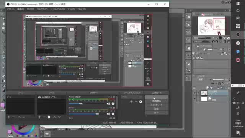Mute the desktop audio speaker icon
245x138 pixels.
pos(108,103)
